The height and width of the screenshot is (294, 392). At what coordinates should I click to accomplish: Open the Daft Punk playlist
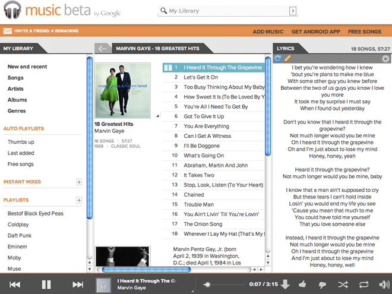pos(20,236)
